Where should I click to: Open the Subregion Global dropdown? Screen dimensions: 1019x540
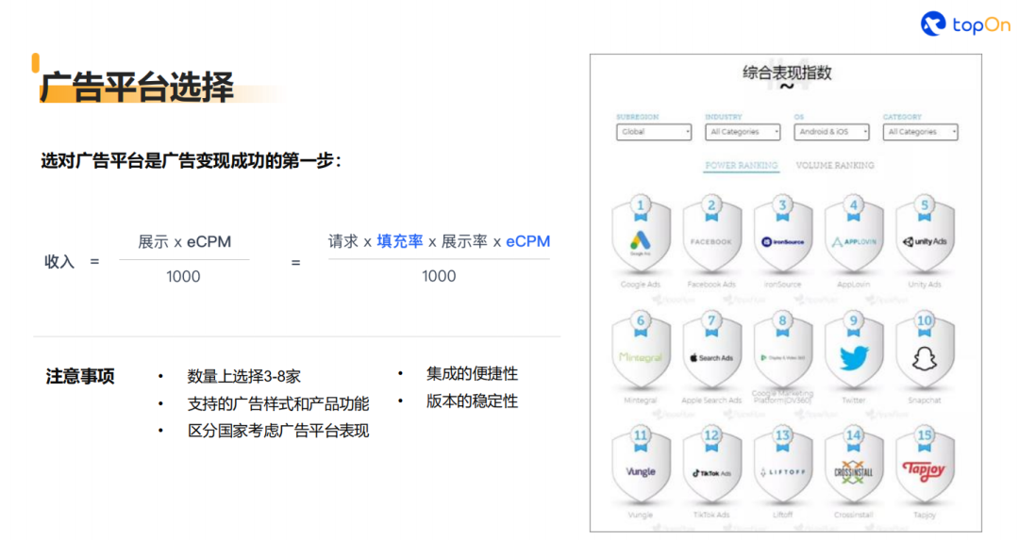pyautogui.click(x=654, y=132)
